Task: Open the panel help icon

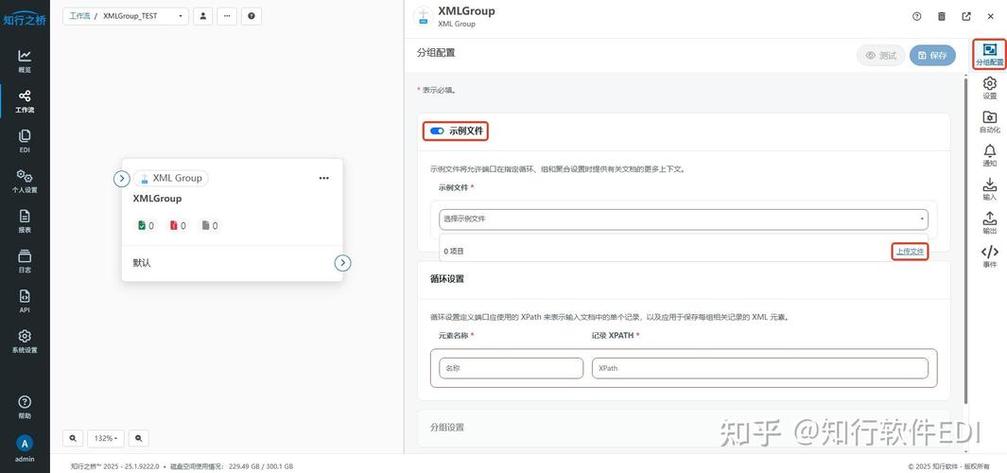Action: (917, 17)
